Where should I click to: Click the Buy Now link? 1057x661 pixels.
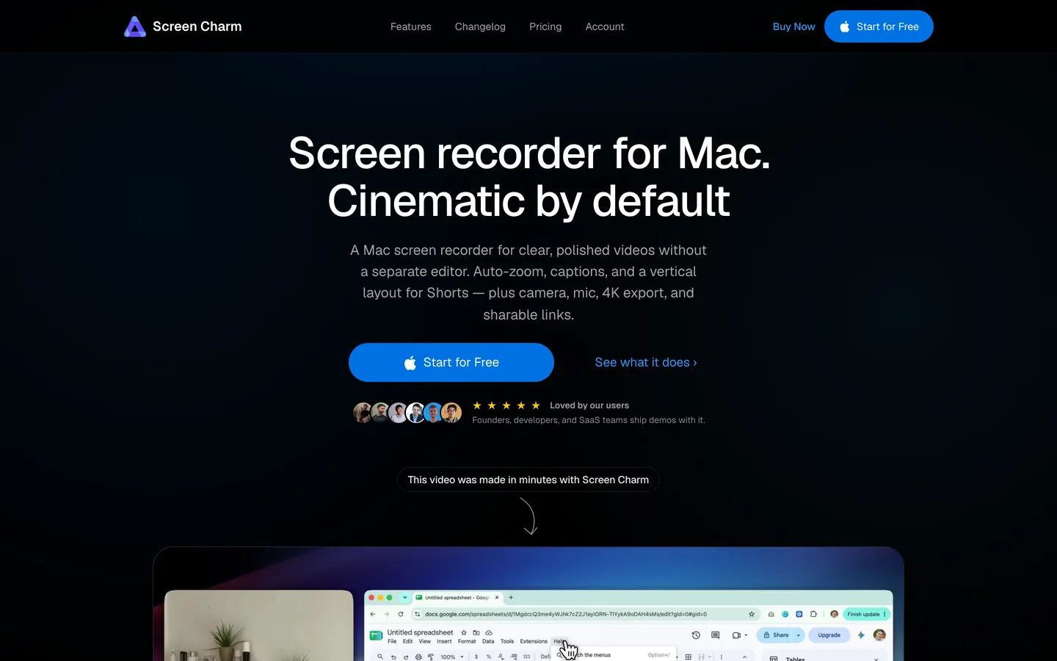click(793, 26)
